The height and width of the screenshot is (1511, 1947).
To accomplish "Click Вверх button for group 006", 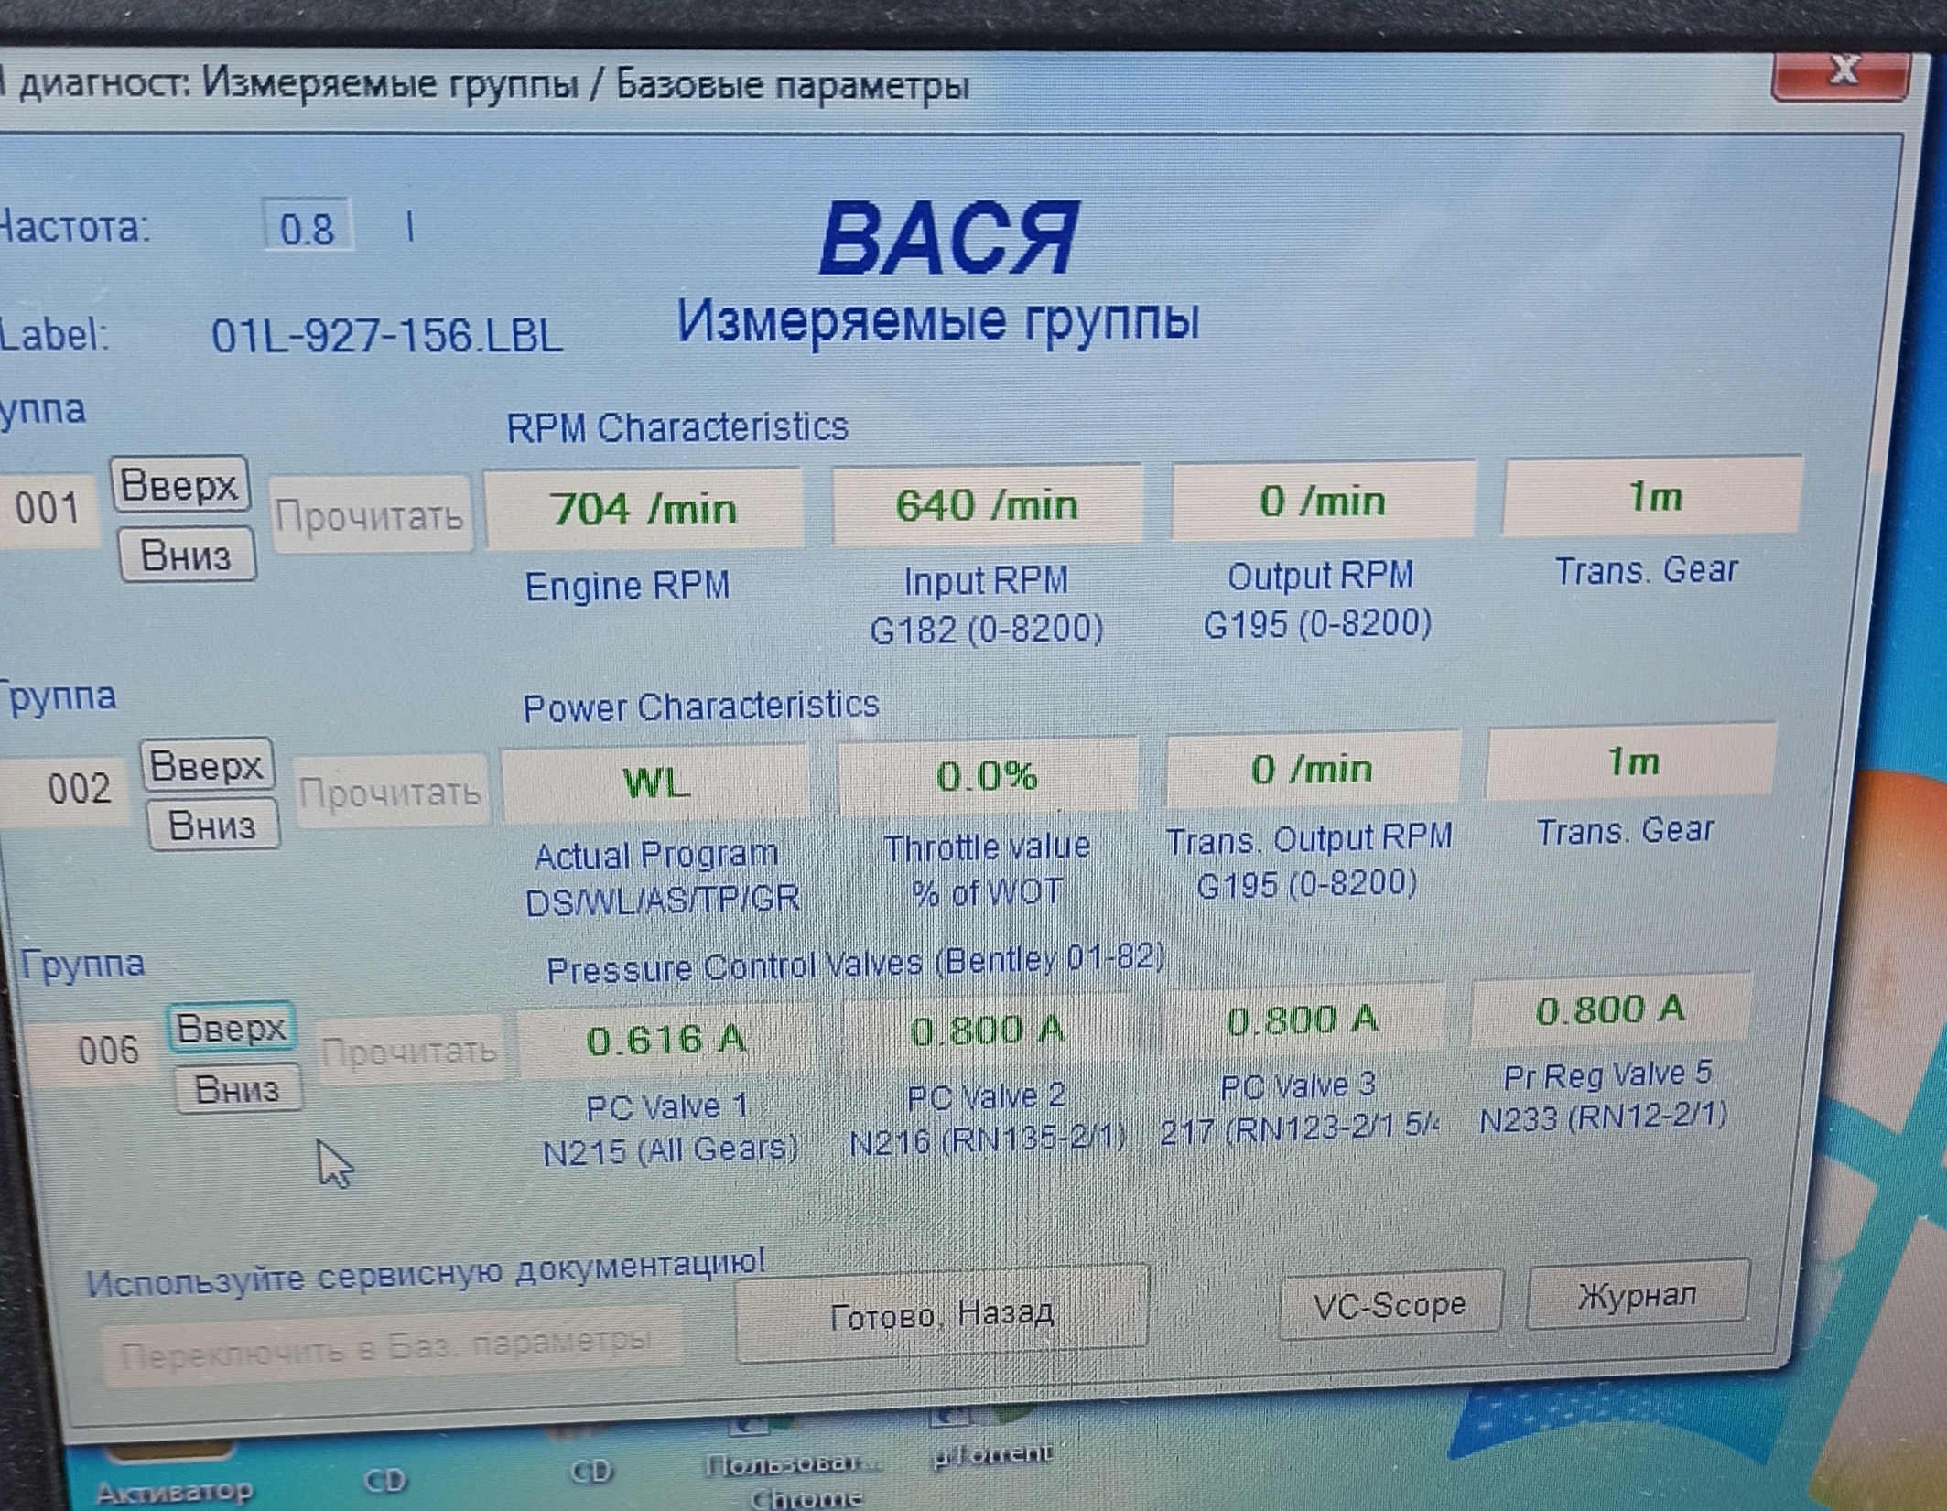I will (x=232, y=1028).
